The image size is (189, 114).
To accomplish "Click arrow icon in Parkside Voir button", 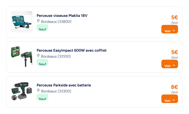I will pyautogui.click(x=173, y=100).
